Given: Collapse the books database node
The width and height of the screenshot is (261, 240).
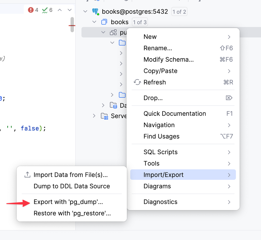Looking at the screenshot, I should pyautogui.click(x=94, y=22).
